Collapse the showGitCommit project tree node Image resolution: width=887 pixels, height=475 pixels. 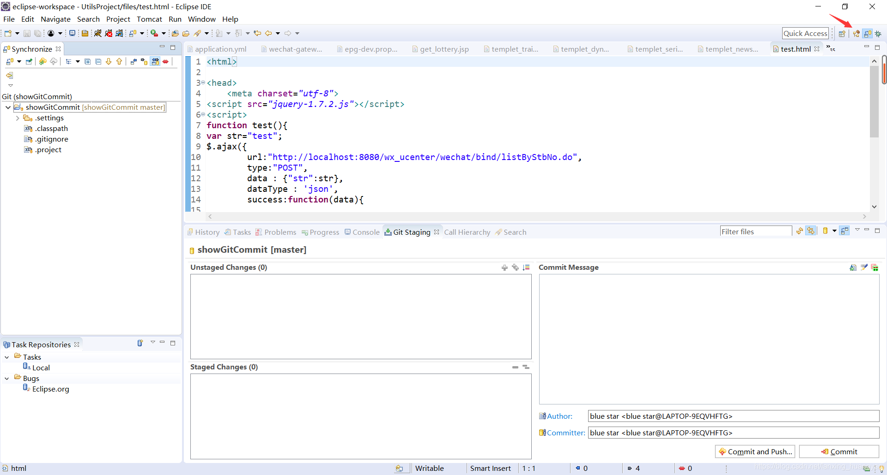point(8,107)
